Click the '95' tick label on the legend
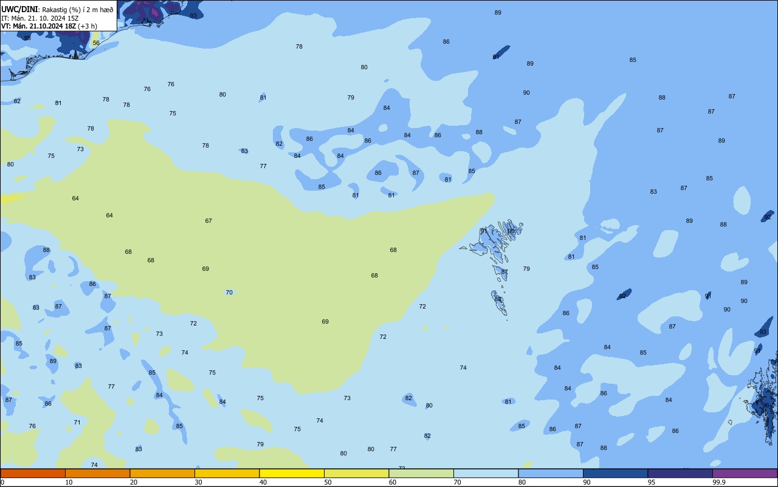This screenshot has height=487, width=778. click(x=652, y=482)
